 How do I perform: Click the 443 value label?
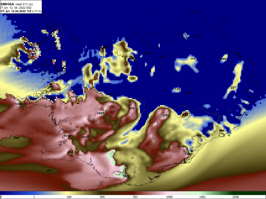[199, 135]
